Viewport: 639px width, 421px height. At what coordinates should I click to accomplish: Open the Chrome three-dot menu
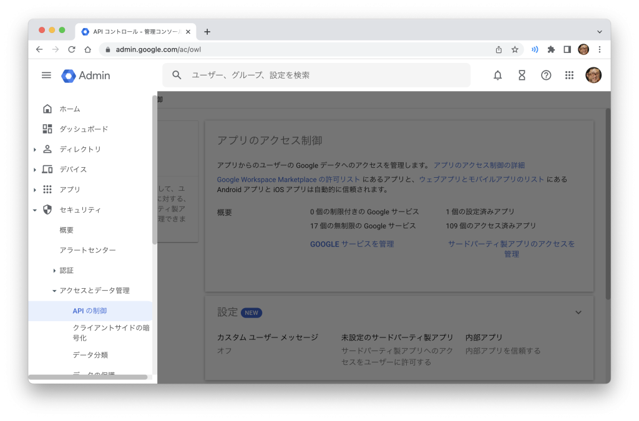pyautogui.click(x=600, y=49)
